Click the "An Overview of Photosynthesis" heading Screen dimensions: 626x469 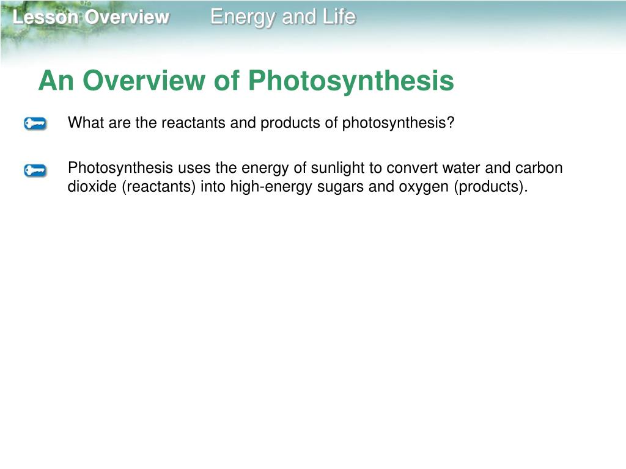click(246, 80)
